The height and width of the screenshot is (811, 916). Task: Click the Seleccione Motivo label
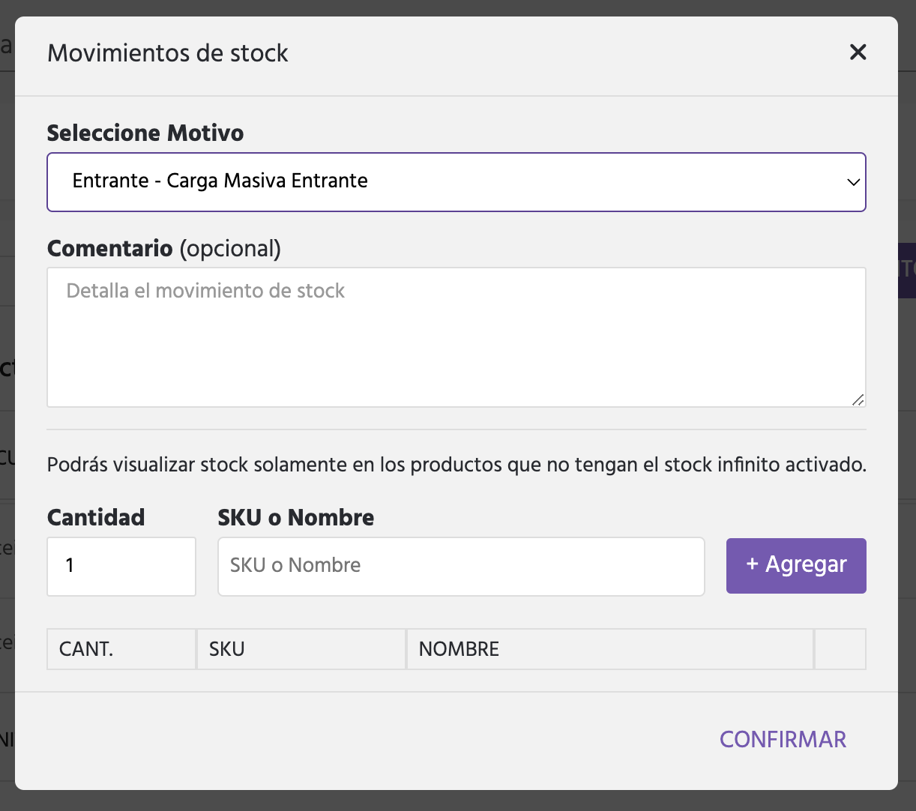(x=145, y=133)
